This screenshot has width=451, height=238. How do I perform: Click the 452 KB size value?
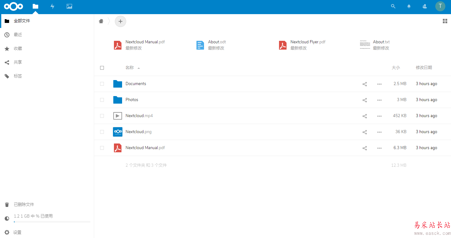(x=400, y=116)
